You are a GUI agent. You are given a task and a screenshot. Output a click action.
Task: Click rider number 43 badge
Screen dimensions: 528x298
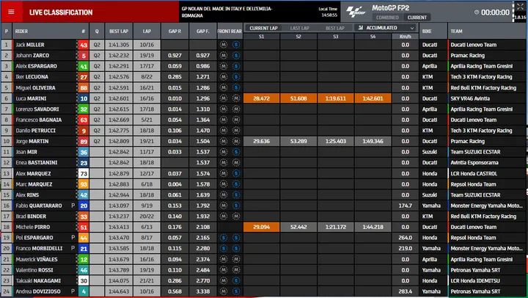[x=83, y=45]
